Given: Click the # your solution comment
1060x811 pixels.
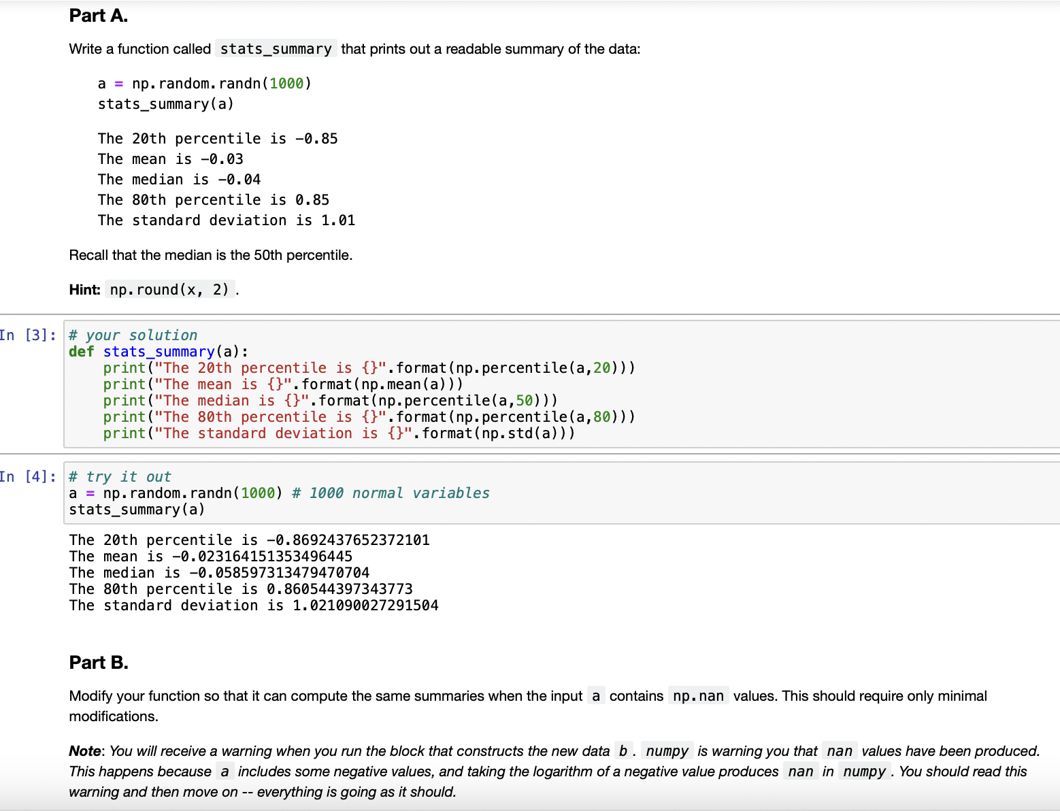Looking at the screenshot, I should [132, 335].
